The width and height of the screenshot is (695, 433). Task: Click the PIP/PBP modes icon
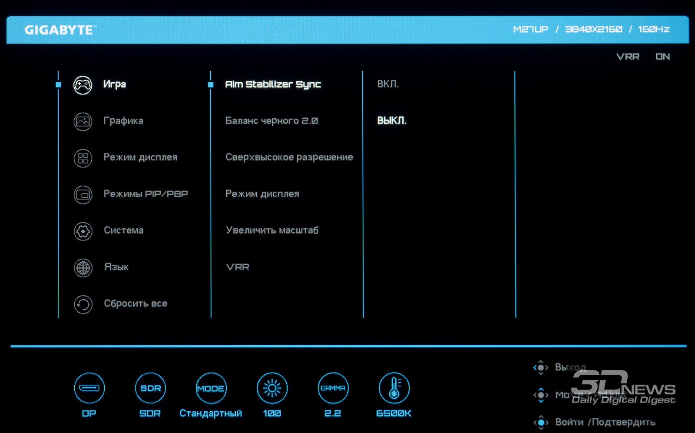(x=83, y=194)
